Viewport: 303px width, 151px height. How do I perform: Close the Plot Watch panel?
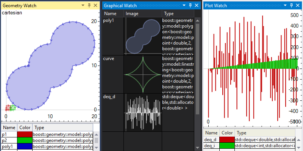[x=298, y=5]
